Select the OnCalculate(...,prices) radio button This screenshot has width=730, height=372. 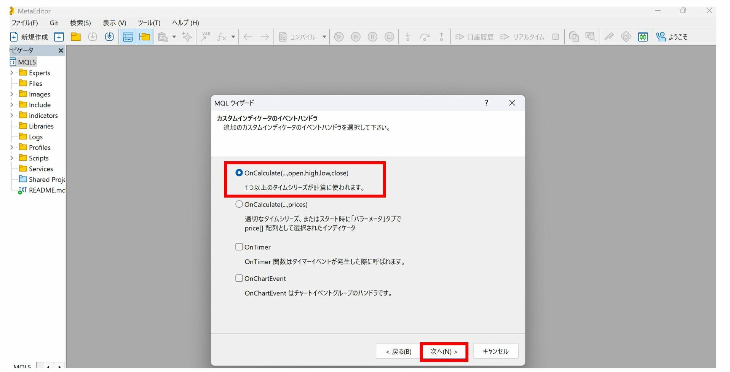239,204
